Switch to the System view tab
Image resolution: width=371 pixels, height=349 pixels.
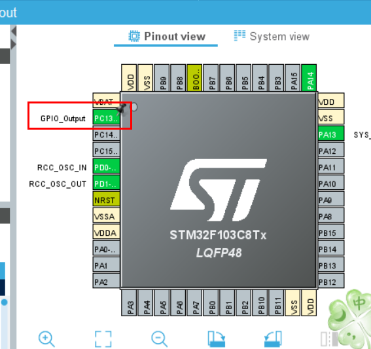pos(272,36)
